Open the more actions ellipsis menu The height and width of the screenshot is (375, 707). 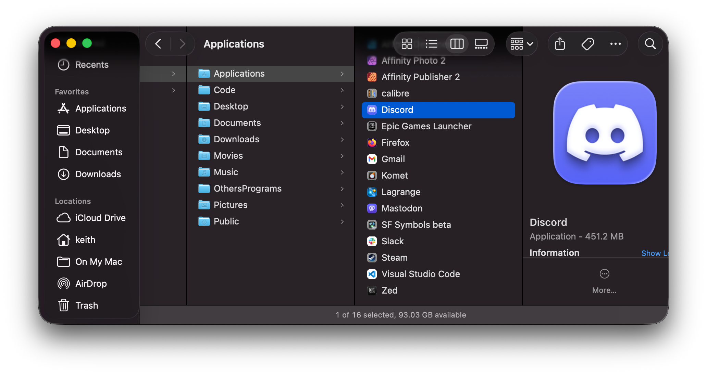click(x=616, y=44)
